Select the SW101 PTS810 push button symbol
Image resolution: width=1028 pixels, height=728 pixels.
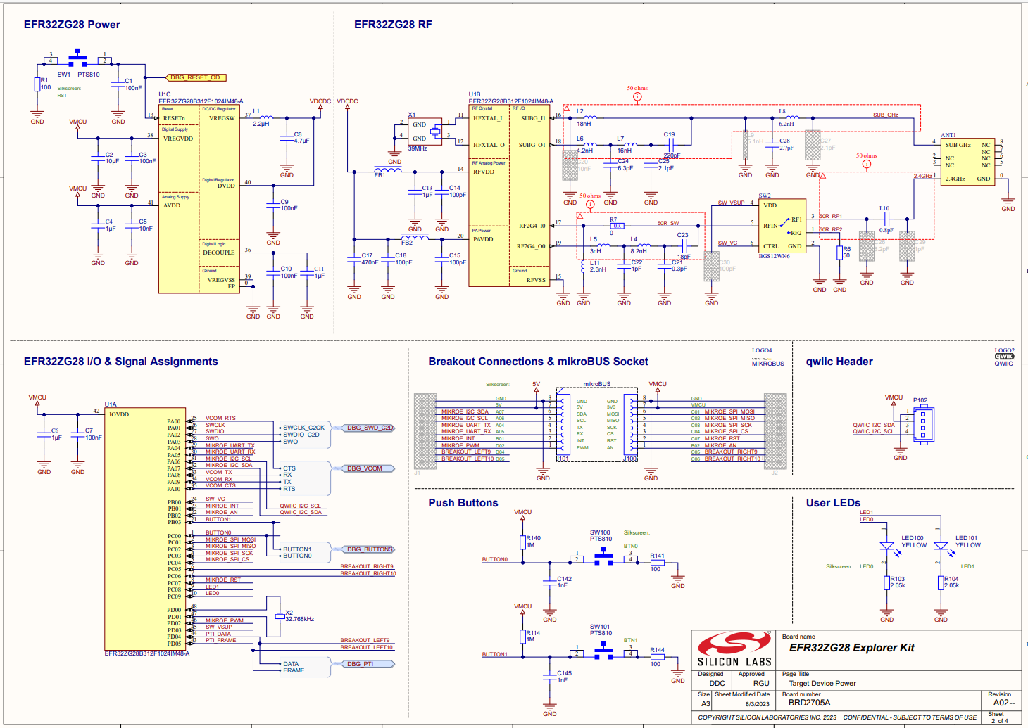[x=604, y=651]
